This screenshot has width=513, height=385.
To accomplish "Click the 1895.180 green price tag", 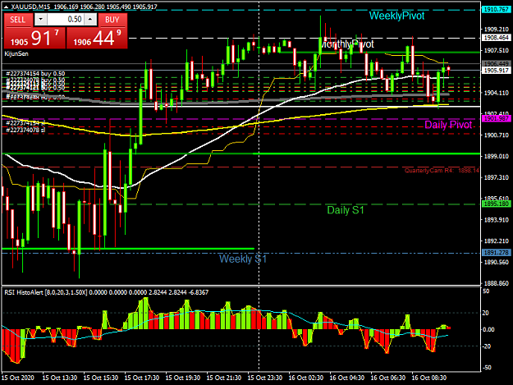I will coord(496,204).
